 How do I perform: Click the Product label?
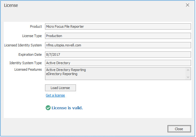coord(36,26)
